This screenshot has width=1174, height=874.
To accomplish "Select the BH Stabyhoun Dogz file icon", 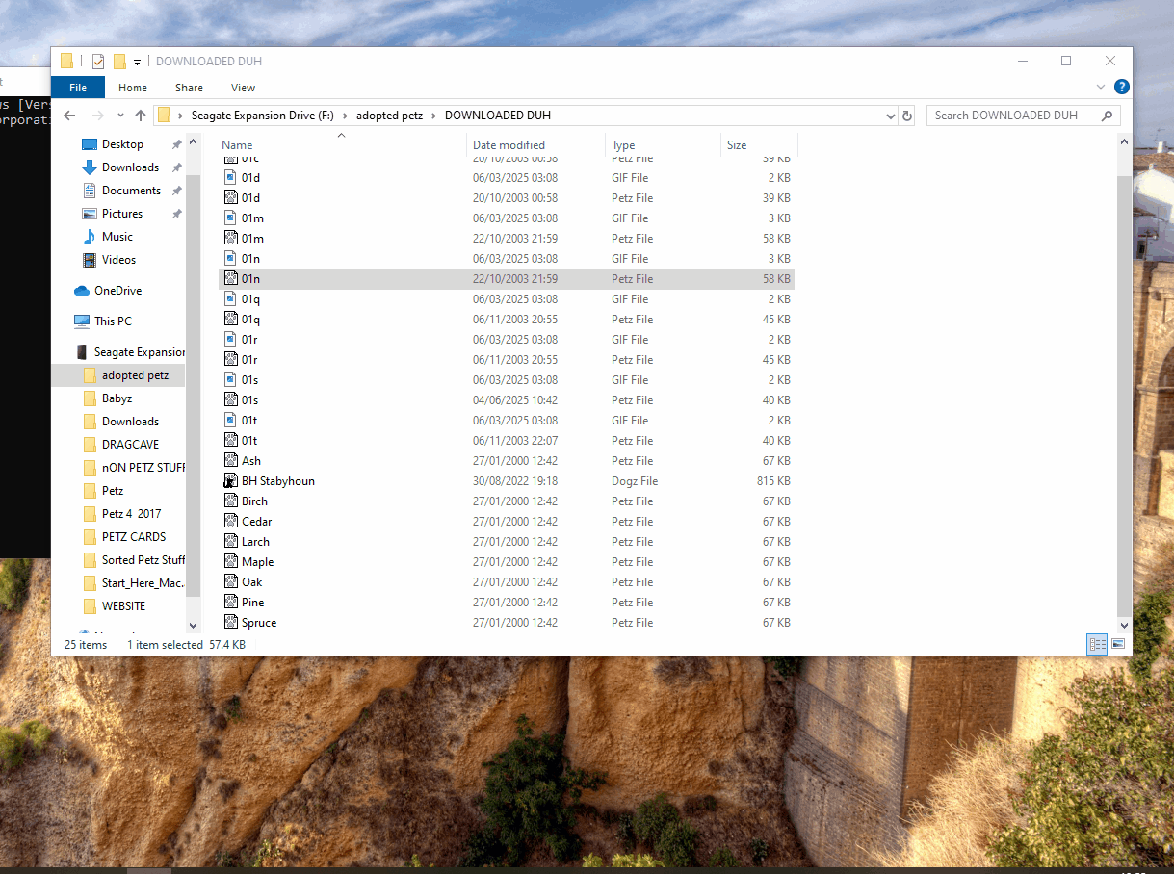I will pyautogui.click(x=231, y=481).
